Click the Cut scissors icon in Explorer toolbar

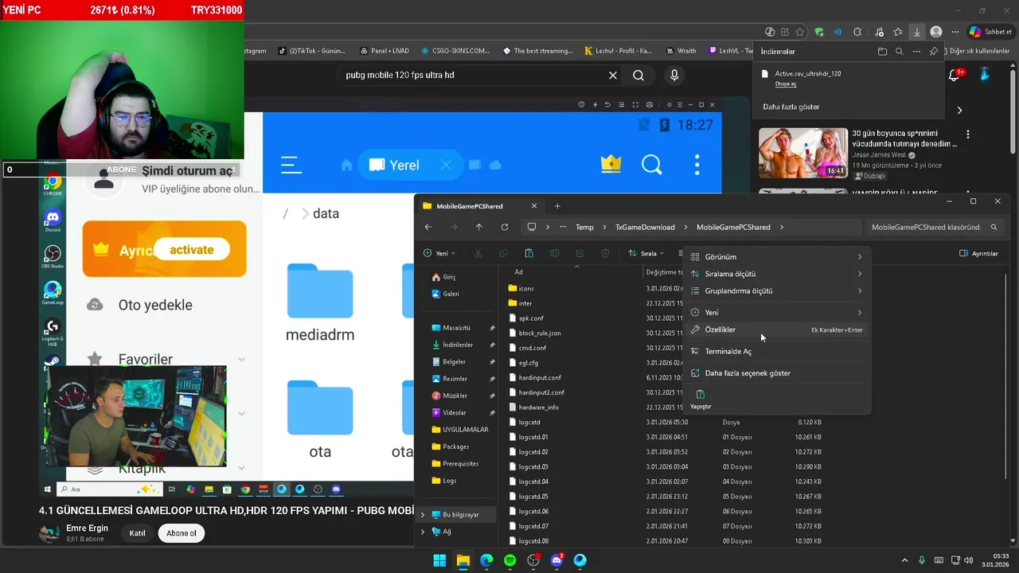click(478, 253)
